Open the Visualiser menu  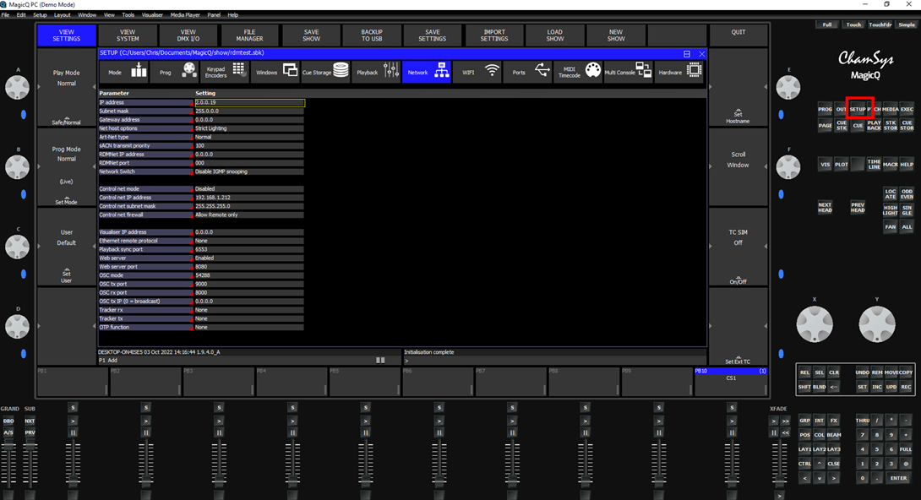pos(152,14)
